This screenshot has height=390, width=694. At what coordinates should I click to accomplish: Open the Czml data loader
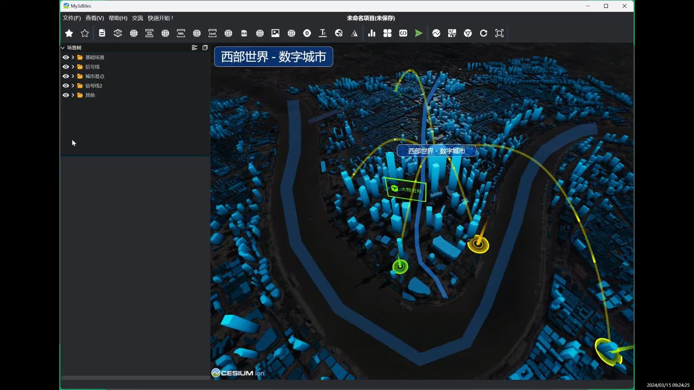[212, 33]
